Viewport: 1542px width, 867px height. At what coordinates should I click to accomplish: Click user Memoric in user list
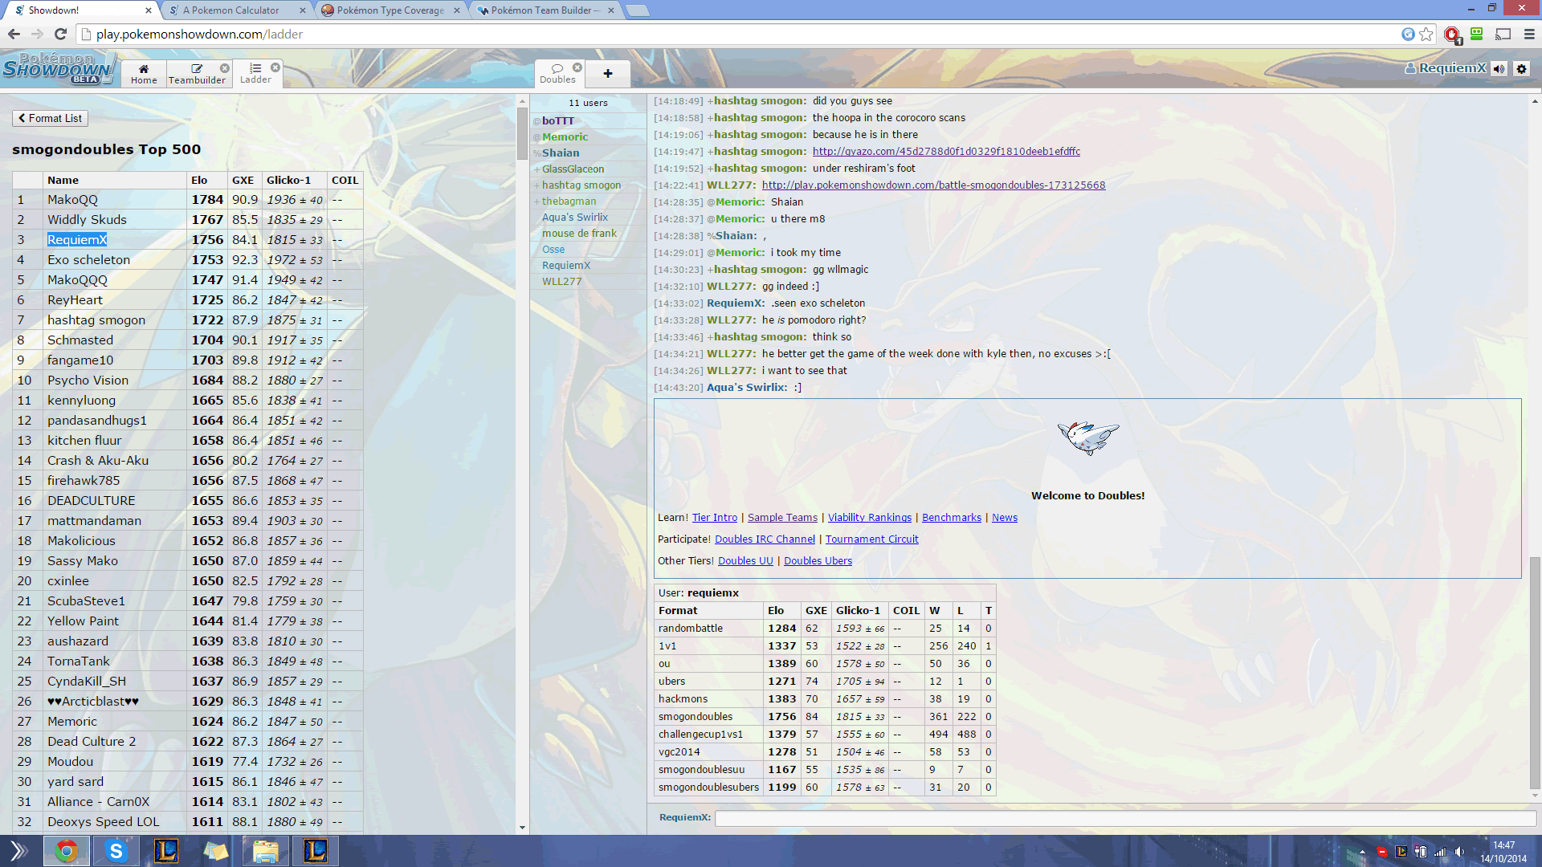(565, 136)
